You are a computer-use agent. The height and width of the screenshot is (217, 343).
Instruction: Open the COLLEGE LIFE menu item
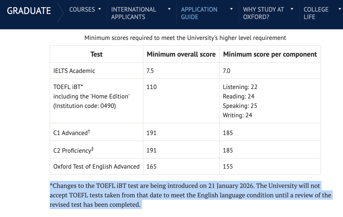coord(316,13)
